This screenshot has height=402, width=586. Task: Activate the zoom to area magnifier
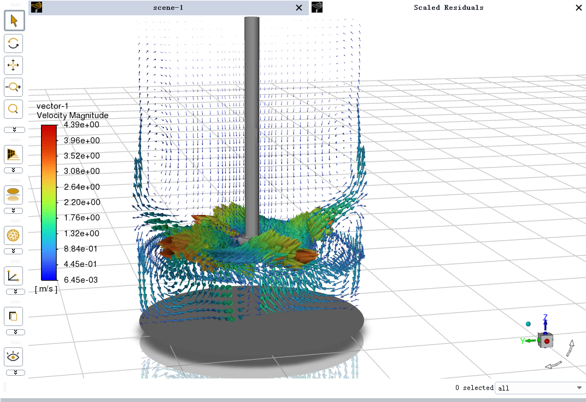[14, 109]
